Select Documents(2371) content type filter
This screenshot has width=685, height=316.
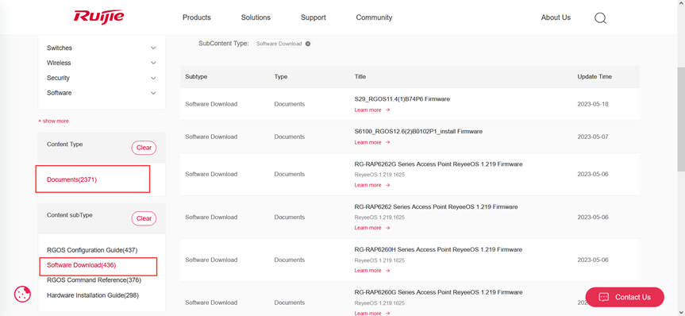pos(71,179)
